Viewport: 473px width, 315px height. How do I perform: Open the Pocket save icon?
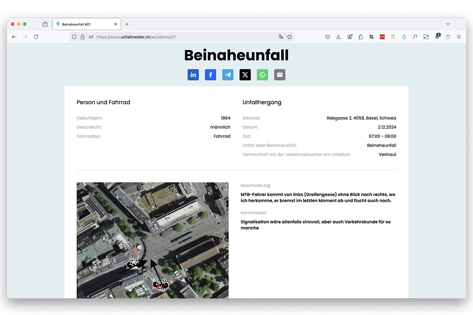pyautogui.click(x=328, y=37)
